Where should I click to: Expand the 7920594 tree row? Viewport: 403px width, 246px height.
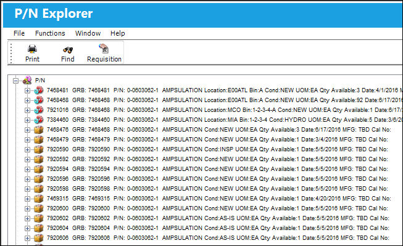(27, 169)
